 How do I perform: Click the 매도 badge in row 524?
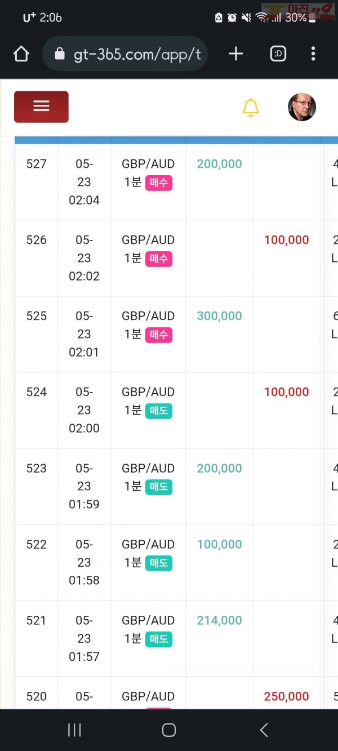pos(158,411)
